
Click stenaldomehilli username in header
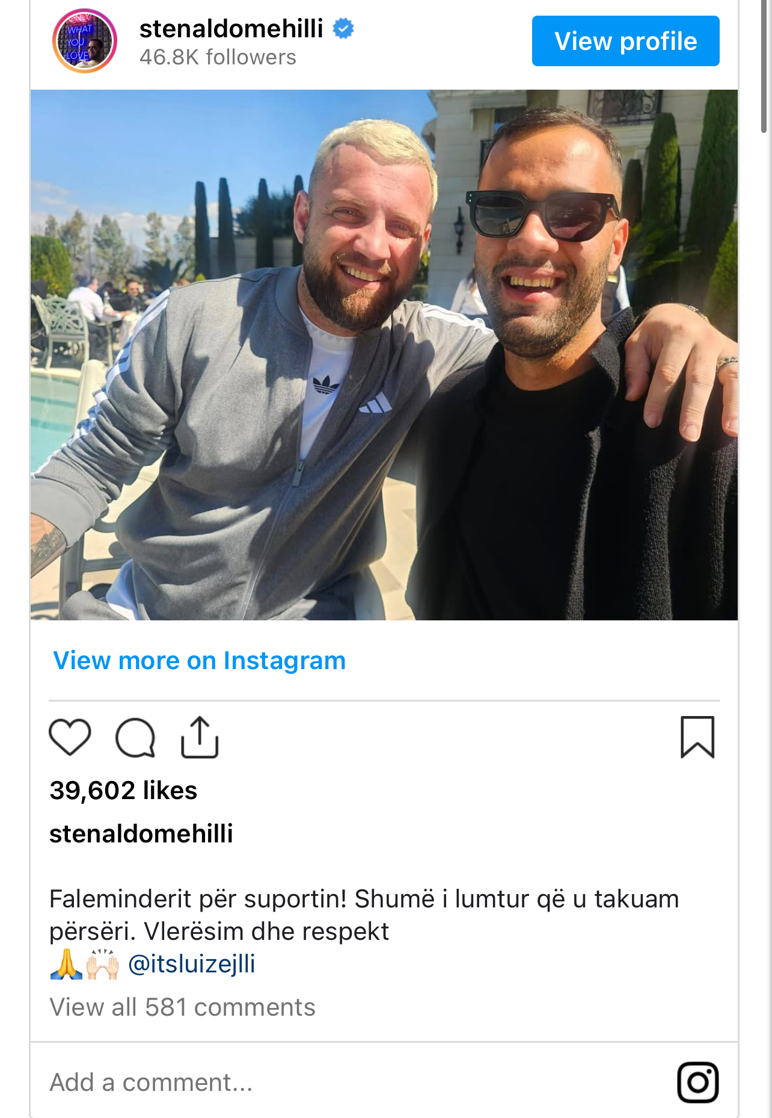[x=231, y=28]
